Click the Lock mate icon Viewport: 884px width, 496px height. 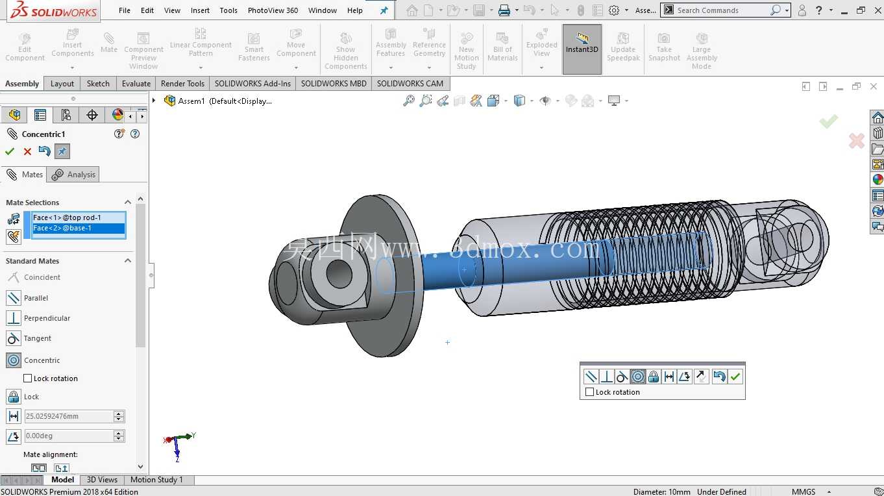click(x=14, y=397)
